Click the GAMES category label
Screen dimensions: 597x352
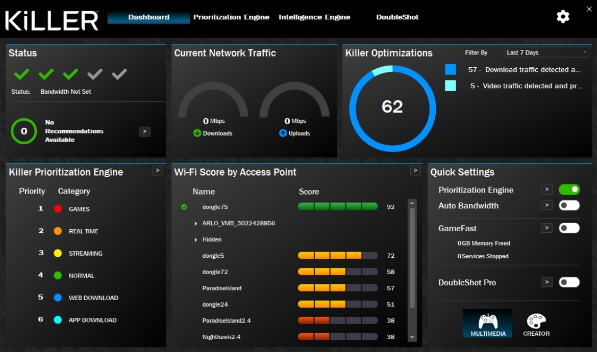coord(79,209)
